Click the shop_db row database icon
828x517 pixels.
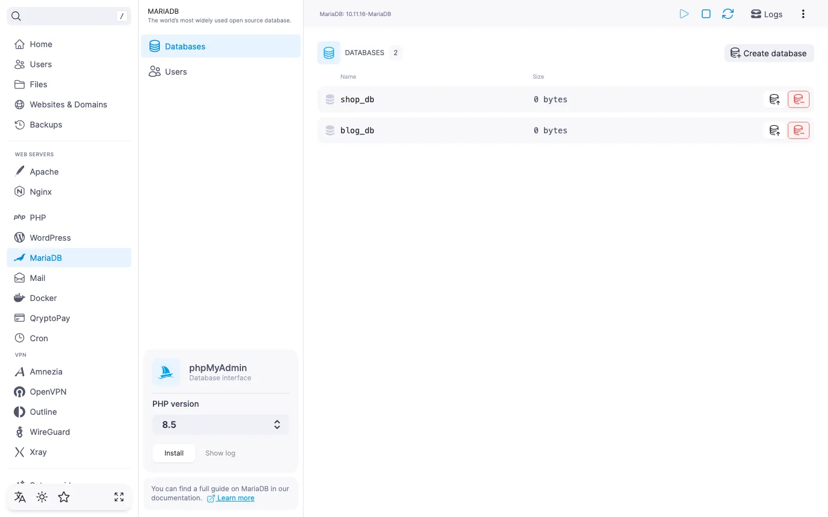point(330,99)
